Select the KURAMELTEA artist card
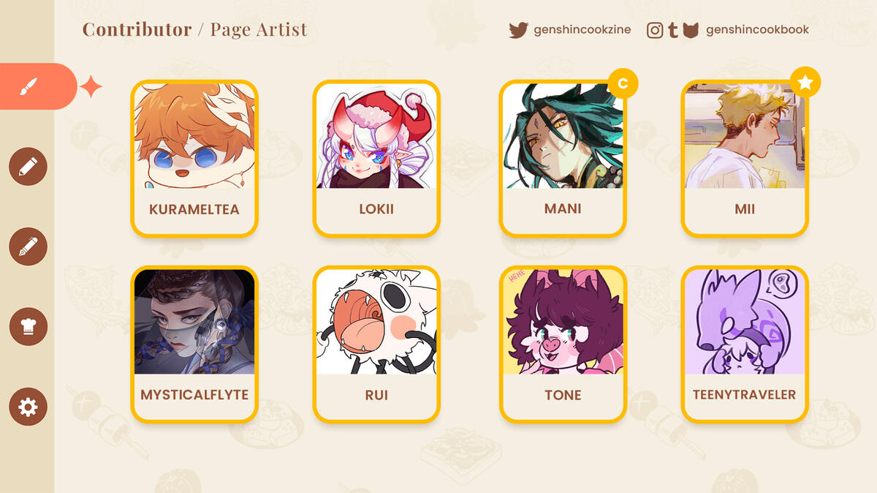 tap(194, 158)
